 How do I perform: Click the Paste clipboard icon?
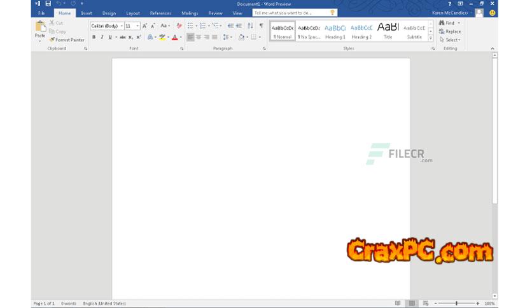tap(40, 27)
